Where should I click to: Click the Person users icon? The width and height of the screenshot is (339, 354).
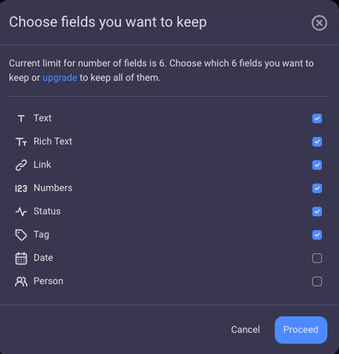pos(21,281)
